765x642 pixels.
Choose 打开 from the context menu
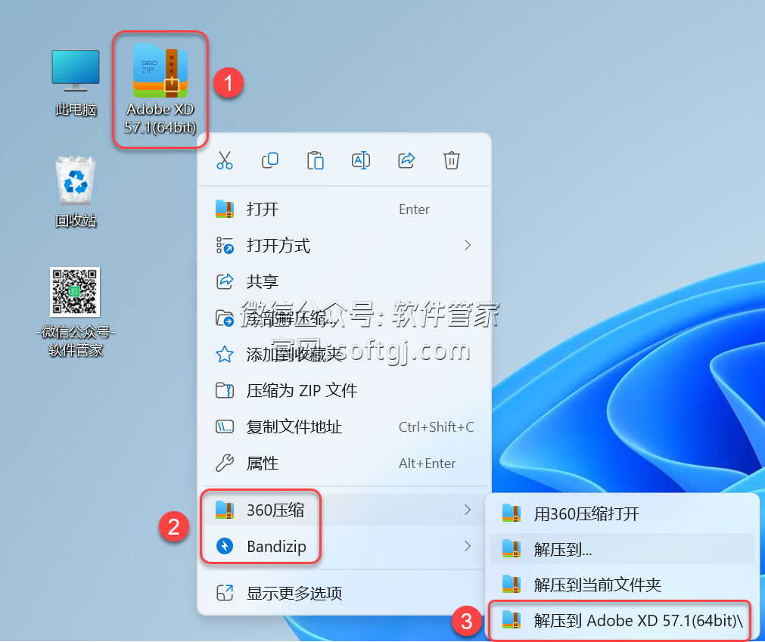(344, 209)
